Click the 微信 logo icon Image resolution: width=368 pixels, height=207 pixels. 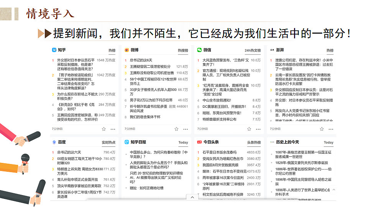pos(199,50)
